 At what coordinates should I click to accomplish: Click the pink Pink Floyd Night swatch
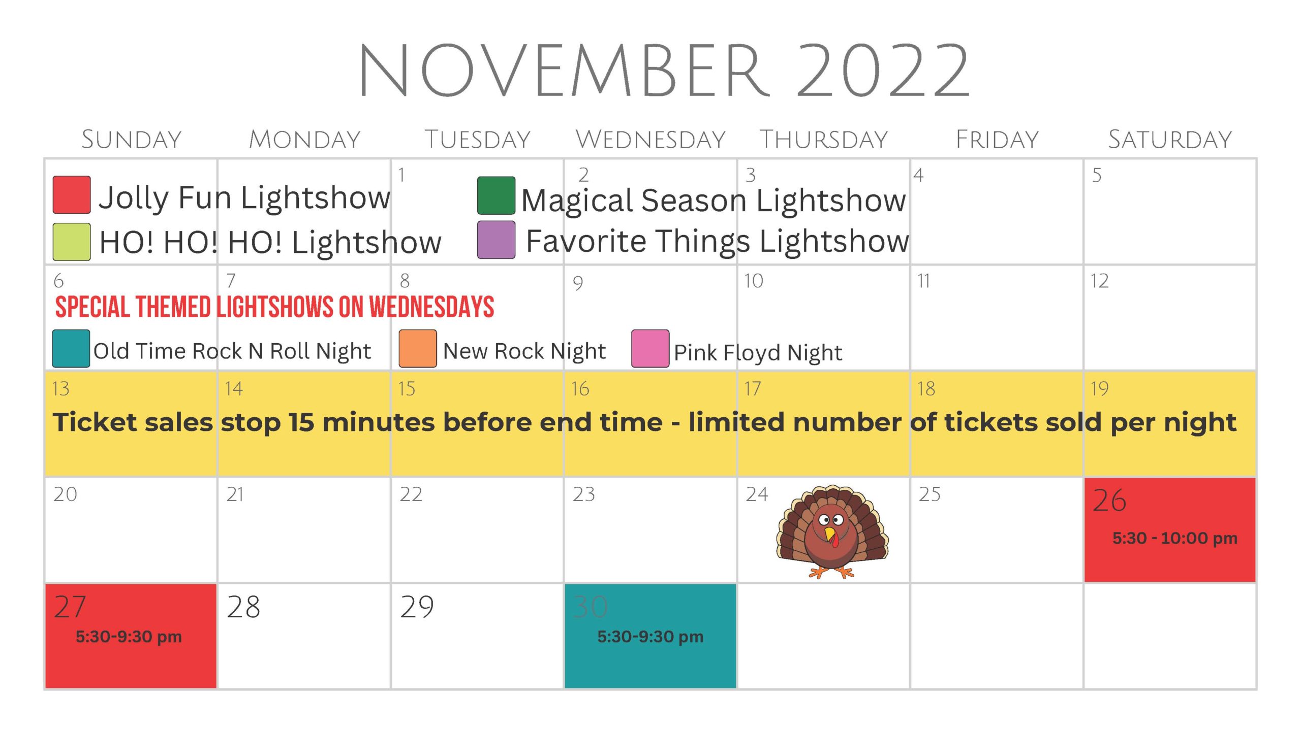click(650, 348)
